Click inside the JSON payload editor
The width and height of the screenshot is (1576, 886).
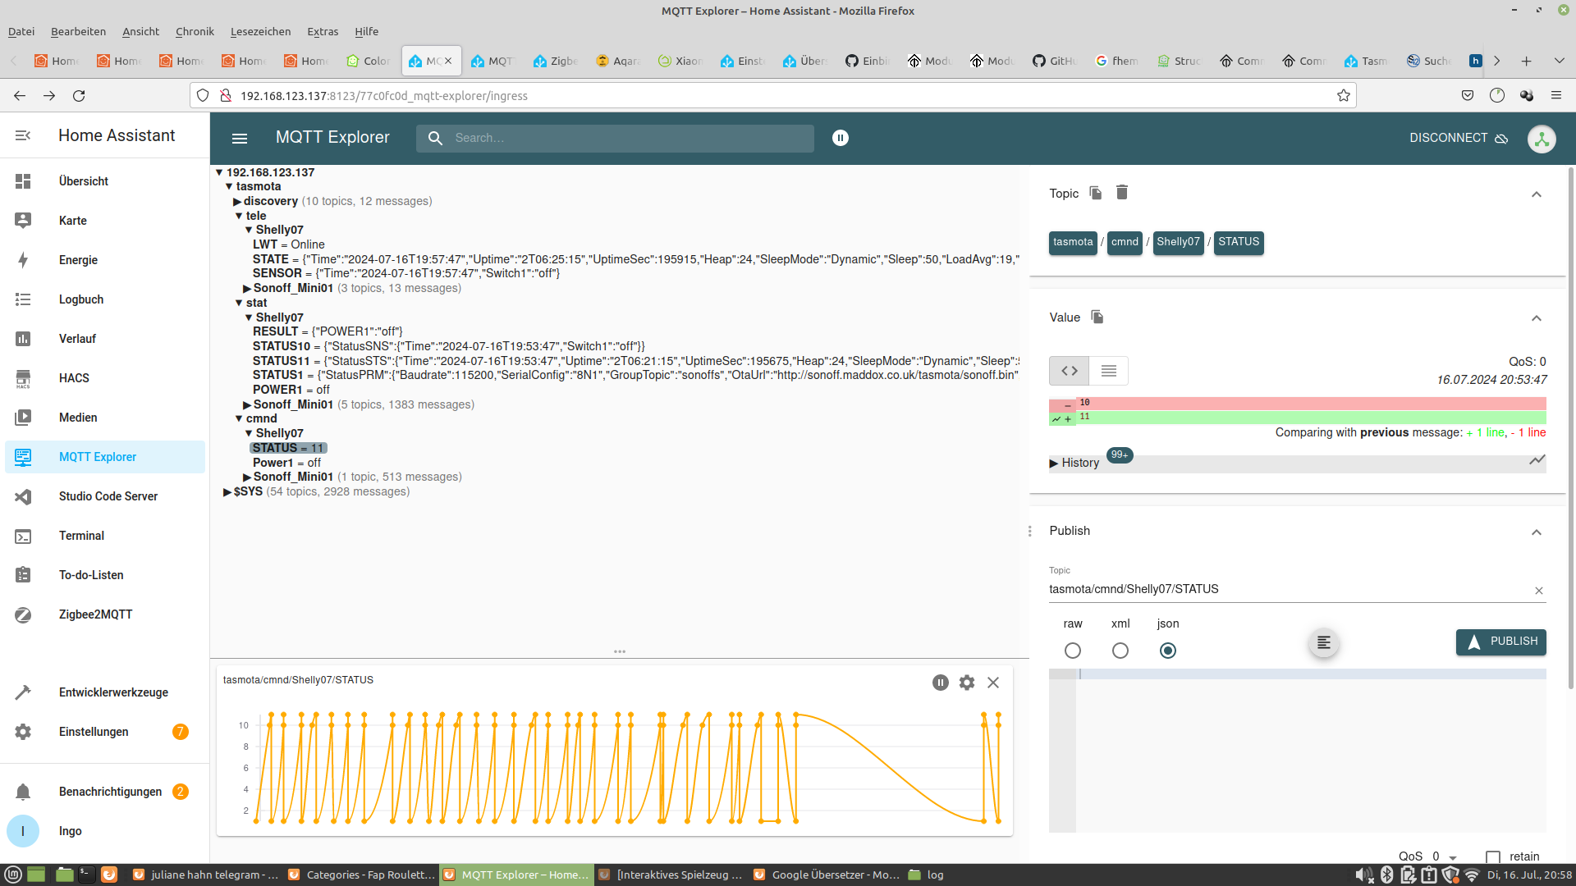tap(1311, 751)
